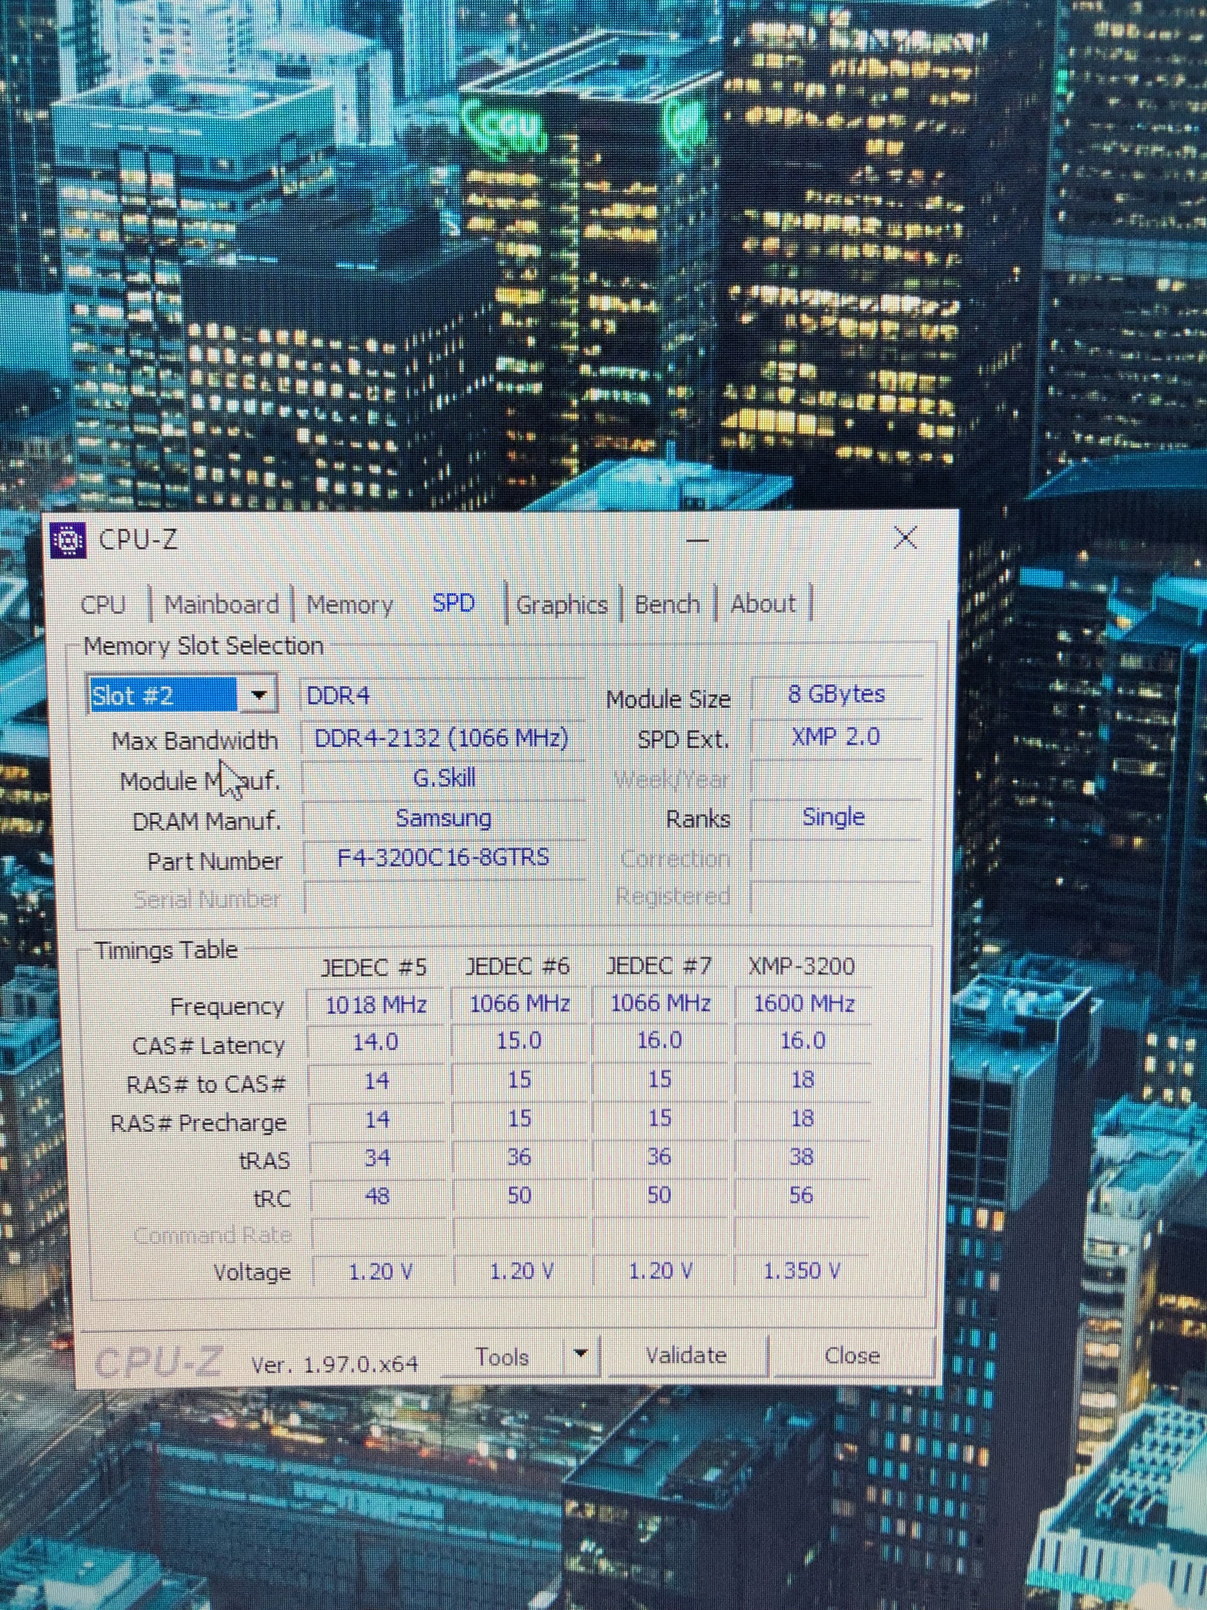Select the SPD tab
The height and width of the screenshot is (1610, 1207).
453,603
